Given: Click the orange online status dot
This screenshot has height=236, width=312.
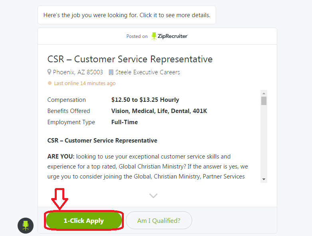Looking at the screenshot, I should [x=50, y=83].
